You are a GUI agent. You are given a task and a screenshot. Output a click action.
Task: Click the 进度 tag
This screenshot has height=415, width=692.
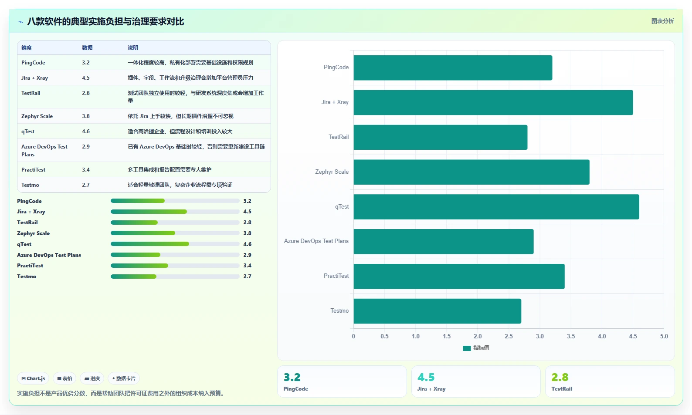click(x=92, y=378)
